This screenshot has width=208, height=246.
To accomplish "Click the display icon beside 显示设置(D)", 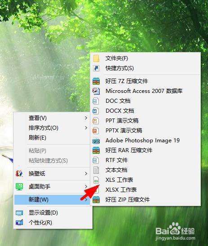I will tap(19, 213).
